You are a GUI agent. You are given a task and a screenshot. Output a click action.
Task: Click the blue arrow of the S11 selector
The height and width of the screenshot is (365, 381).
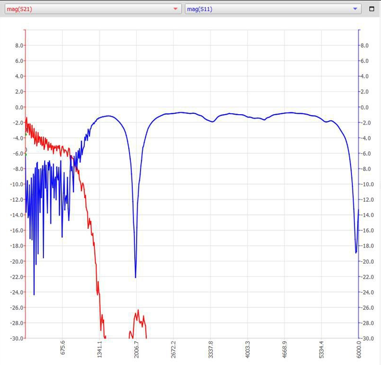point(355,9)
